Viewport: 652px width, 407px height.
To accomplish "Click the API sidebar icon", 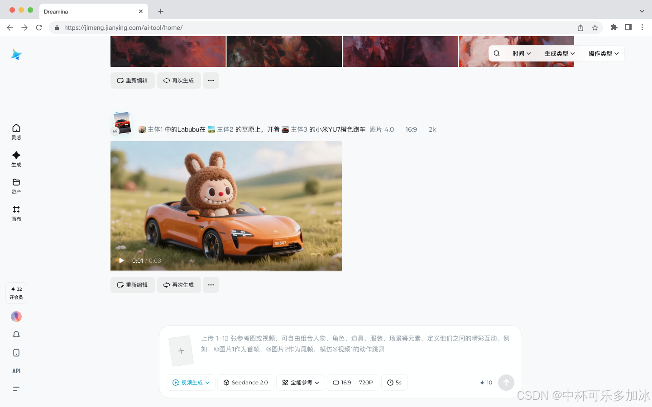I will (16, 371).
